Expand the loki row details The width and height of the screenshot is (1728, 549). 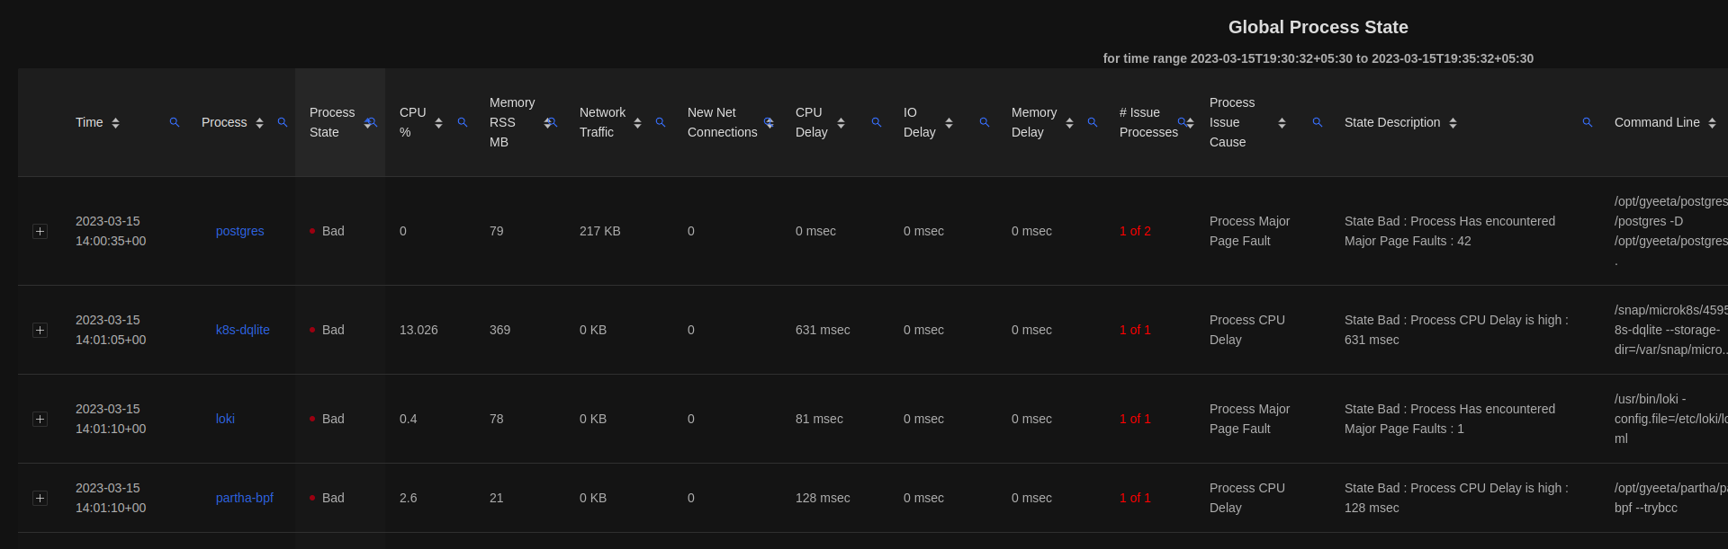[x=40, y=419]
